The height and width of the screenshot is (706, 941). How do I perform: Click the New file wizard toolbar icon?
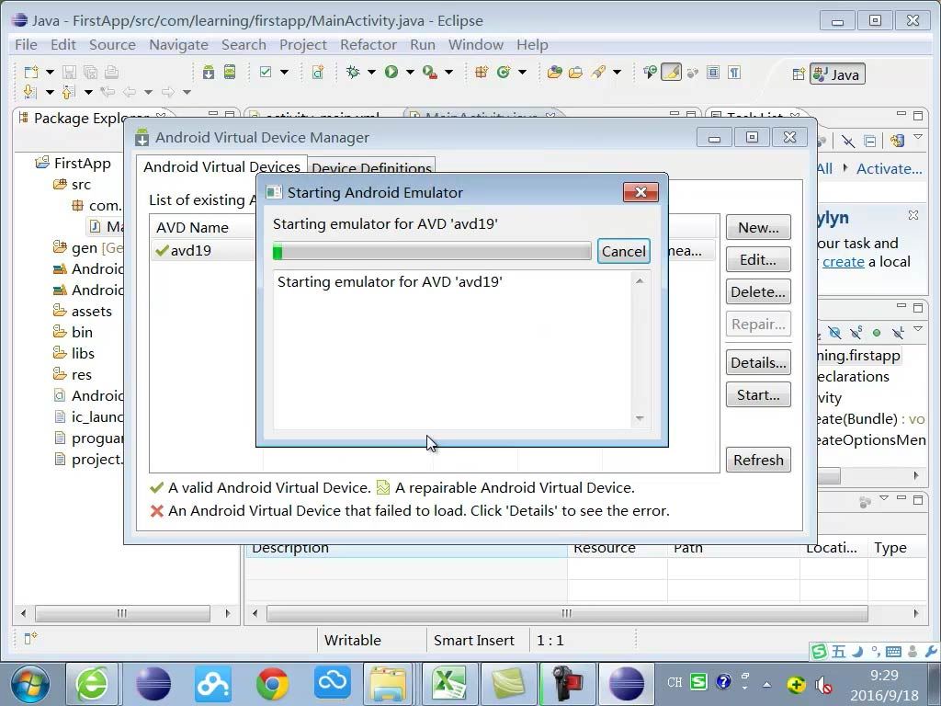(31, 73)
